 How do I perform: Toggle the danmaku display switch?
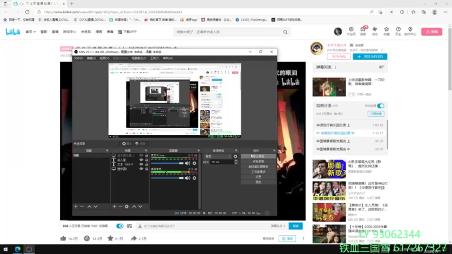120,226
